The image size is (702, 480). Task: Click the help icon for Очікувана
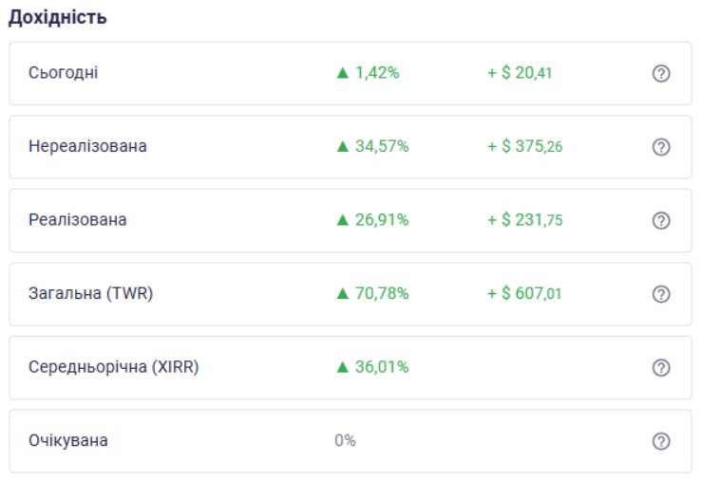click(x=662, y=441)
